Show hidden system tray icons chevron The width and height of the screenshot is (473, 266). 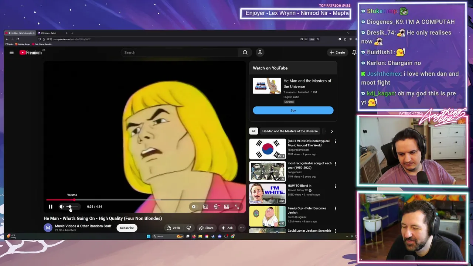(x=347, y=236)
